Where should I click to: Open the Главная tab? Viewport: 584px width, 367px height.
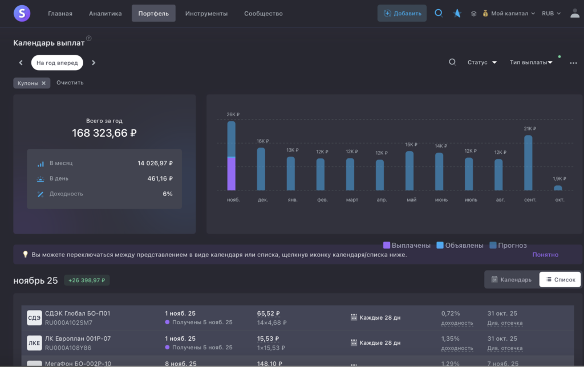click(60, 14)
